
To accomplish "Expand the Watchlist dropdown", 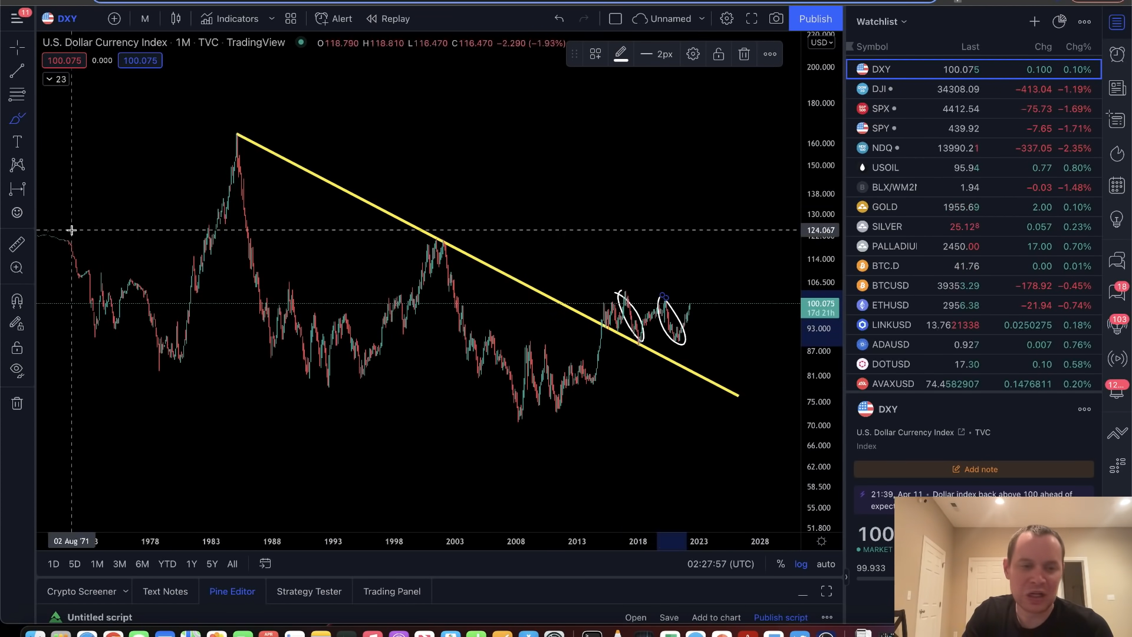I will 881,22.
